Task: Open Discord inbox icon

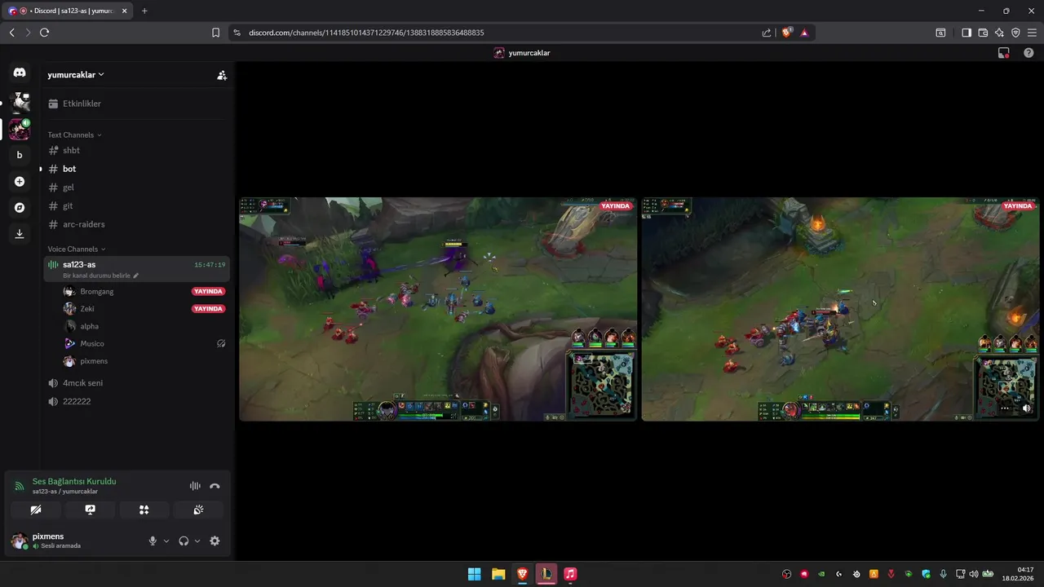Action: (x=1003, y=53)
